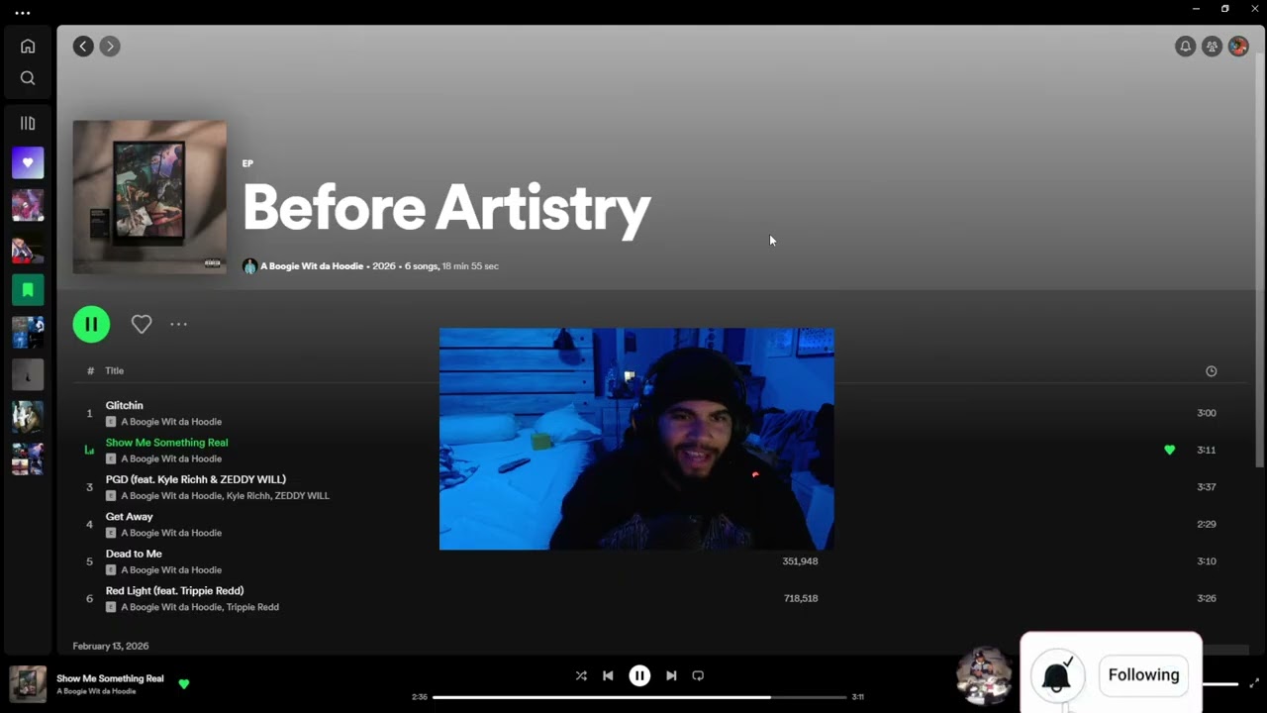Play the track Get Away
This screenshot has width=1267, height=713.
click(129, 517)
